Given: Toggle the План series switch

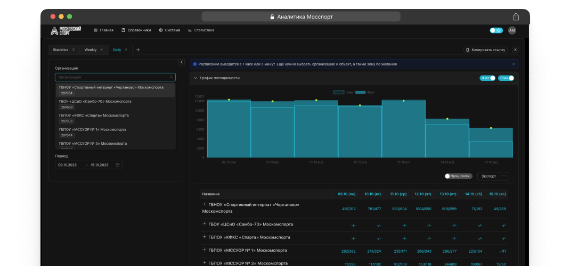Looking at the screenshot, I should 507,78.
